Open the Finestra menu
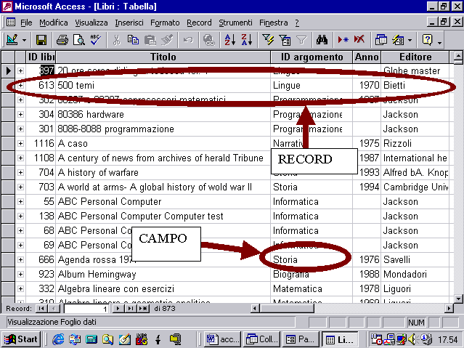Image resolution: width=464 pixels, height=348 pixels. click(x=274, y=23)
